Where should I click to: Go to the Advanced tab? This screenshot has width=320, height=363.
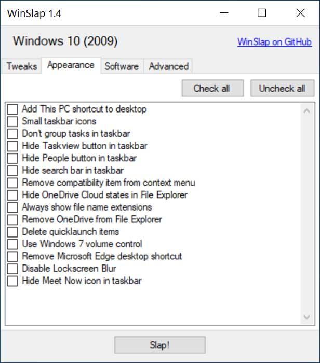point(169,66)
